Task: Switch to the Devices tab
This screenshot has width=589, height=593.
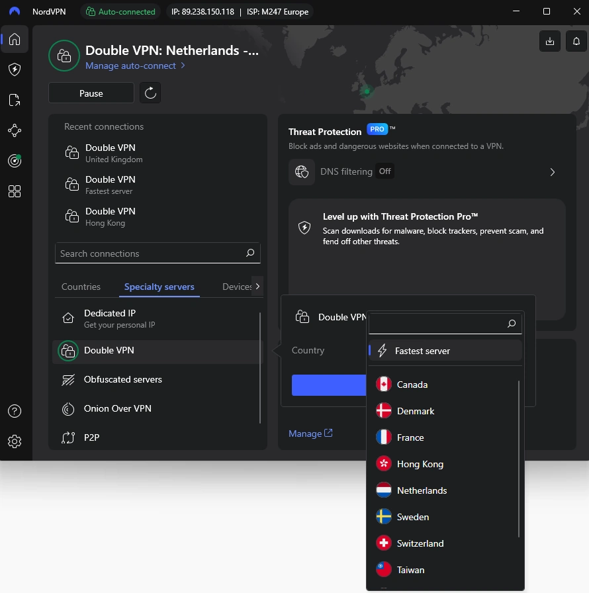Action: (x=237, y=287)
